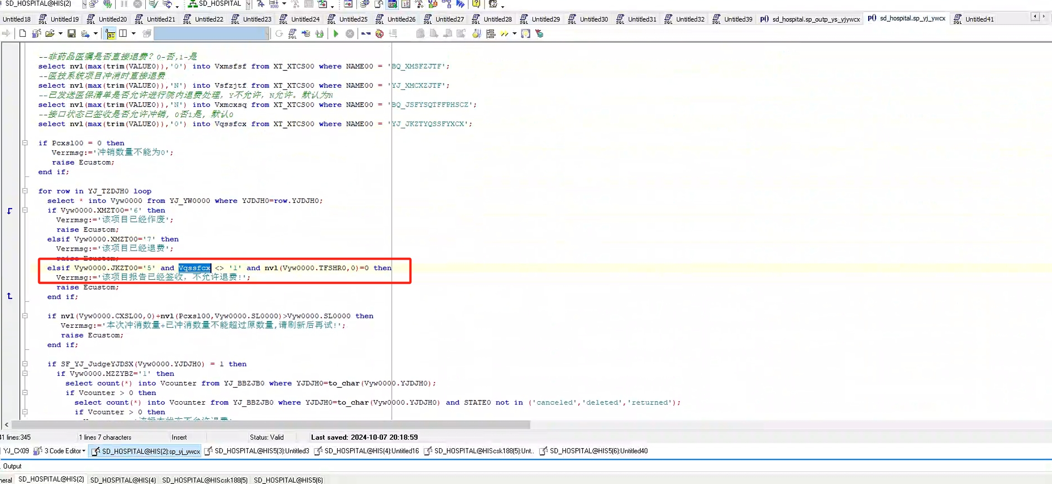
Task: Click the horizontal scrollbar of the editor
Action: [271, 425]
